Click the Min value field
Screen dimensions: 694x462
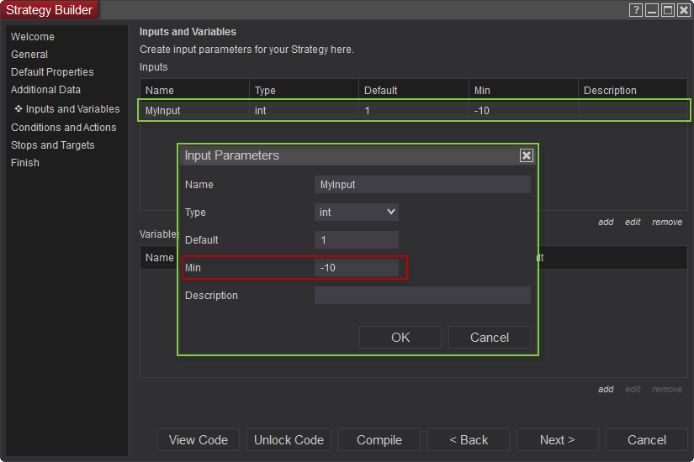click(x=357, y=268)
